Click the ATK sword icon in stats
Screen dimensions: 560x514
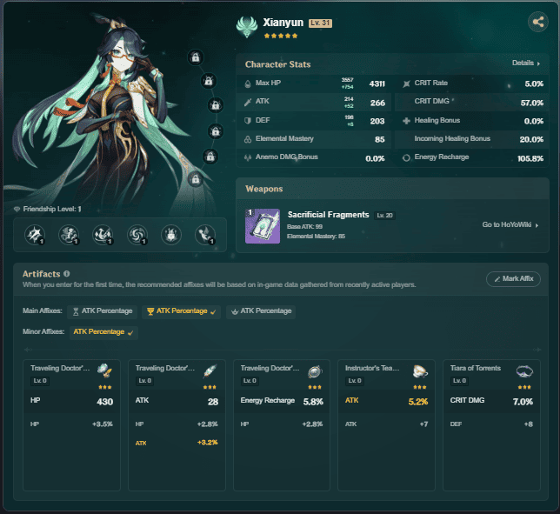[x=248, y=102]
